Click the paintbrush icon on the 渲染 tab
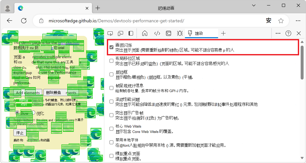 [x=190, y=33]
